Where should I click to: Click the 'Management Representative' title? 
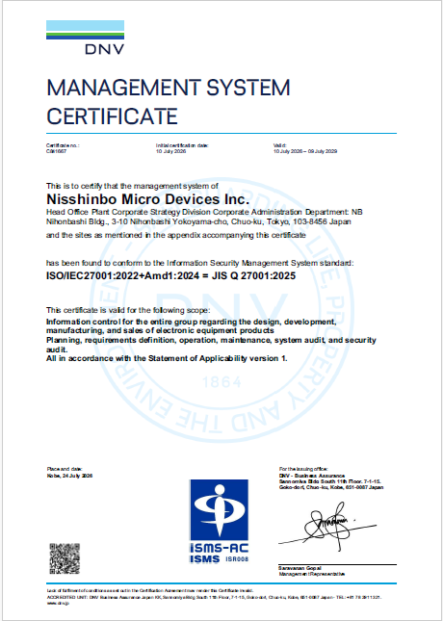312,574
